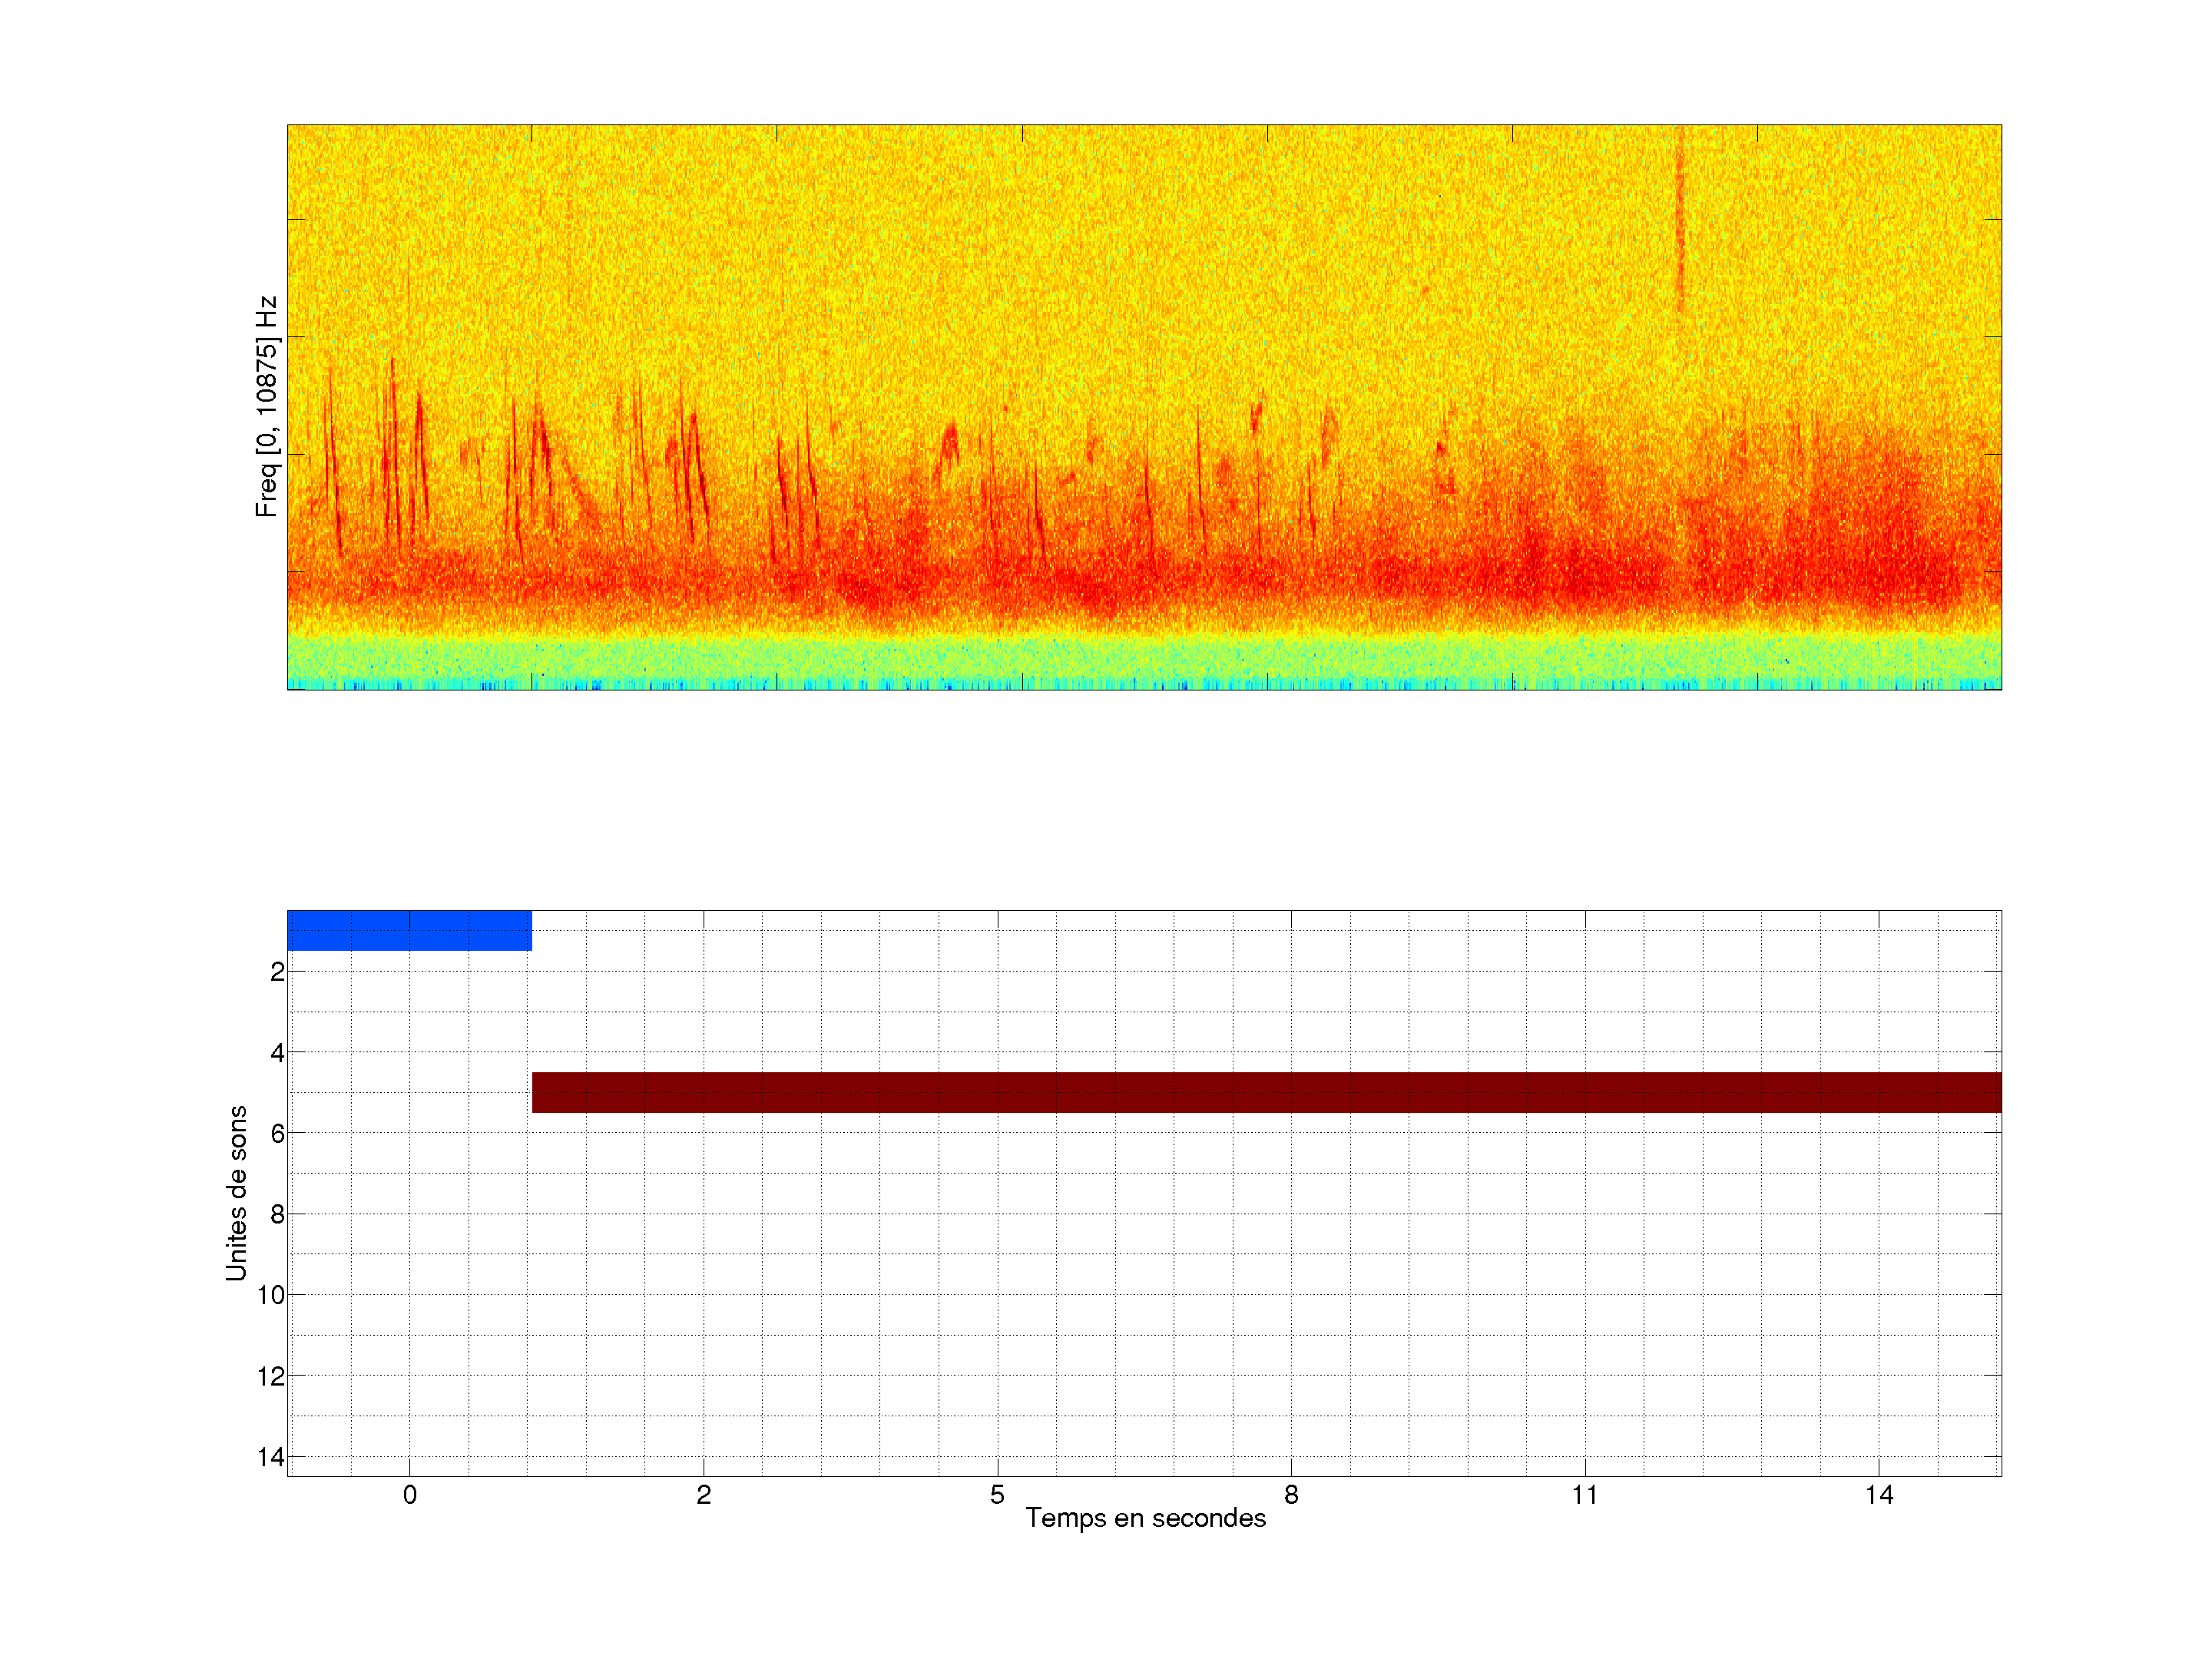Click x-axis tick label 0
Image resolution: width=2212 pixels, height=1659 pixels.
410,1495
